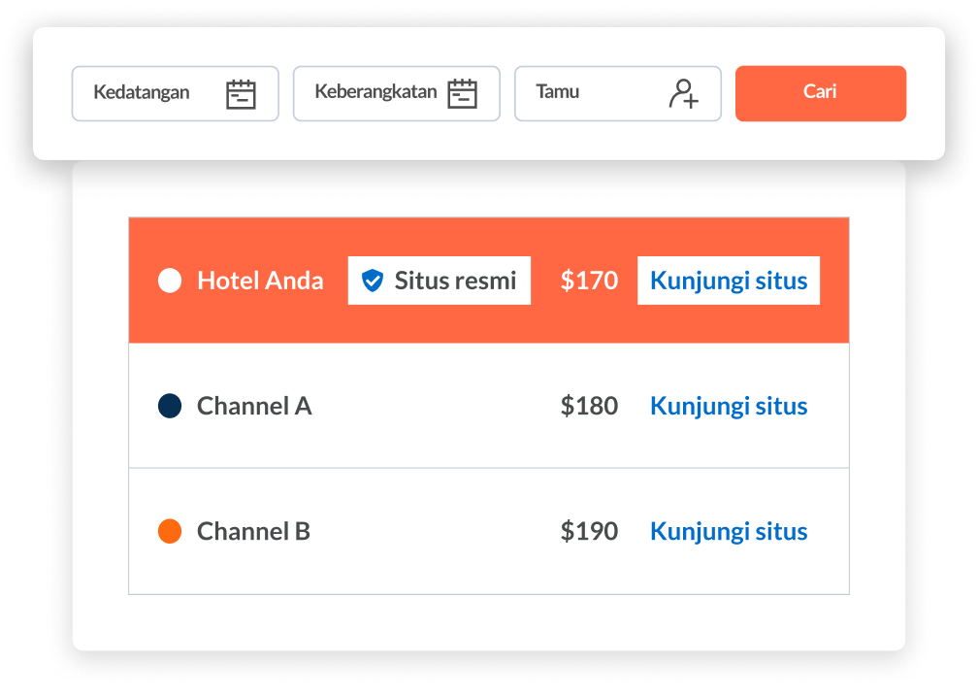
Task: Click the calendar icon in Kedatangan field
Action: [241, 94]
